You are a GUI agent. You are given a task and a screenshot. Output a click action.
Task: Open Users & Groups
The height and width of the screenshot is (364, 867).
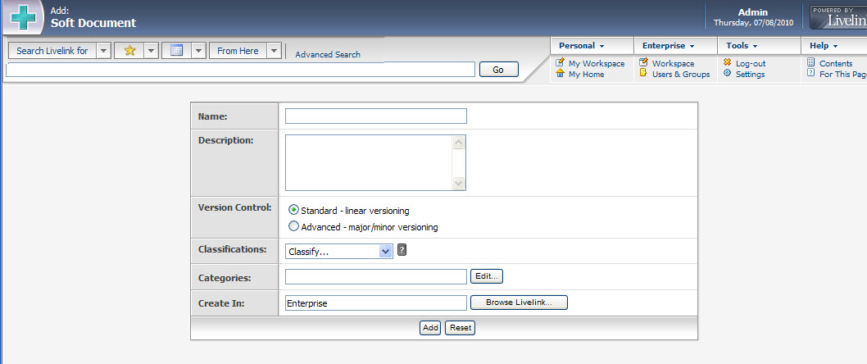click(680, 74)
